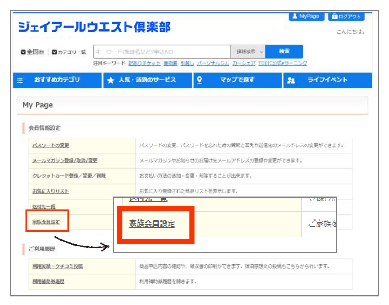
Task: Click the My Page heading text
Action: tap(38, 105)
